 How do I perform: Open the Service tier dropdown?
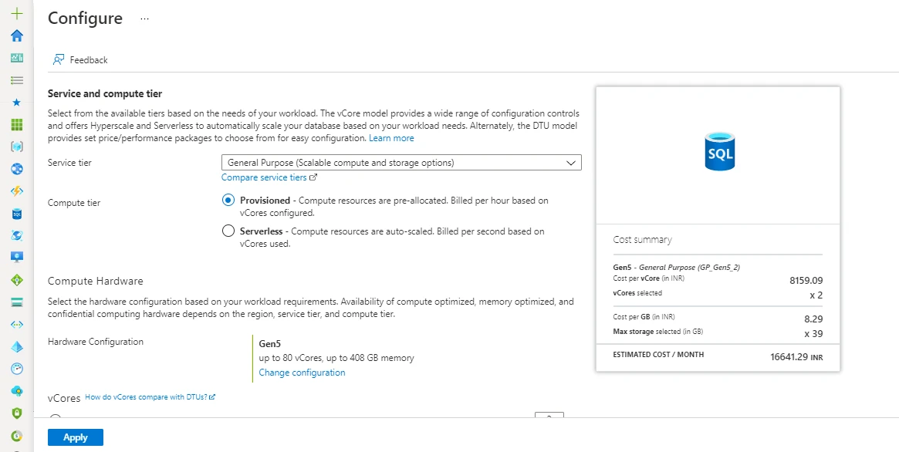coord(400,162)
